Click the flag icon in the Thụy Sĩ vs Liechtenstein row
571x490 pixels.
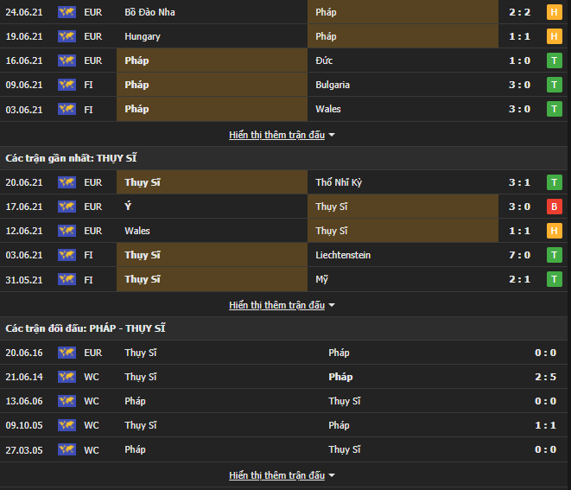click(x=67, y=255)
